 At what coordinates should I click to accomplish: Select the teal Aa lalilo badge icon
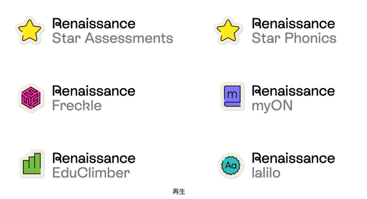point(231,165)
